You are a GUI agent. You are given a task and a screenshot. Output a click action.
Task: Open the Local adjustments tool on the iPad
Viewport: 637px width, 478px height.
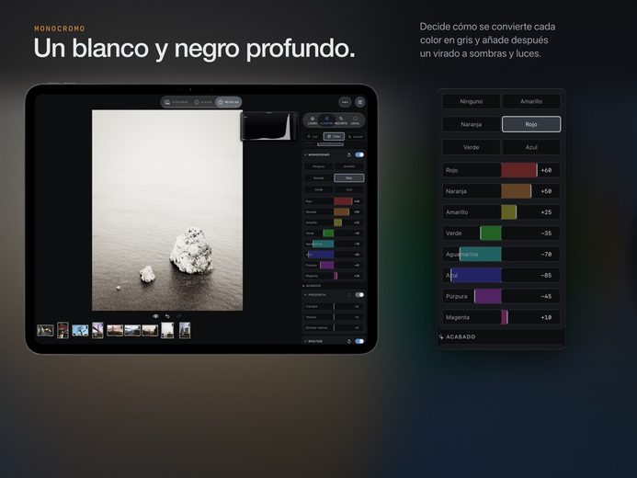point(355,120)
